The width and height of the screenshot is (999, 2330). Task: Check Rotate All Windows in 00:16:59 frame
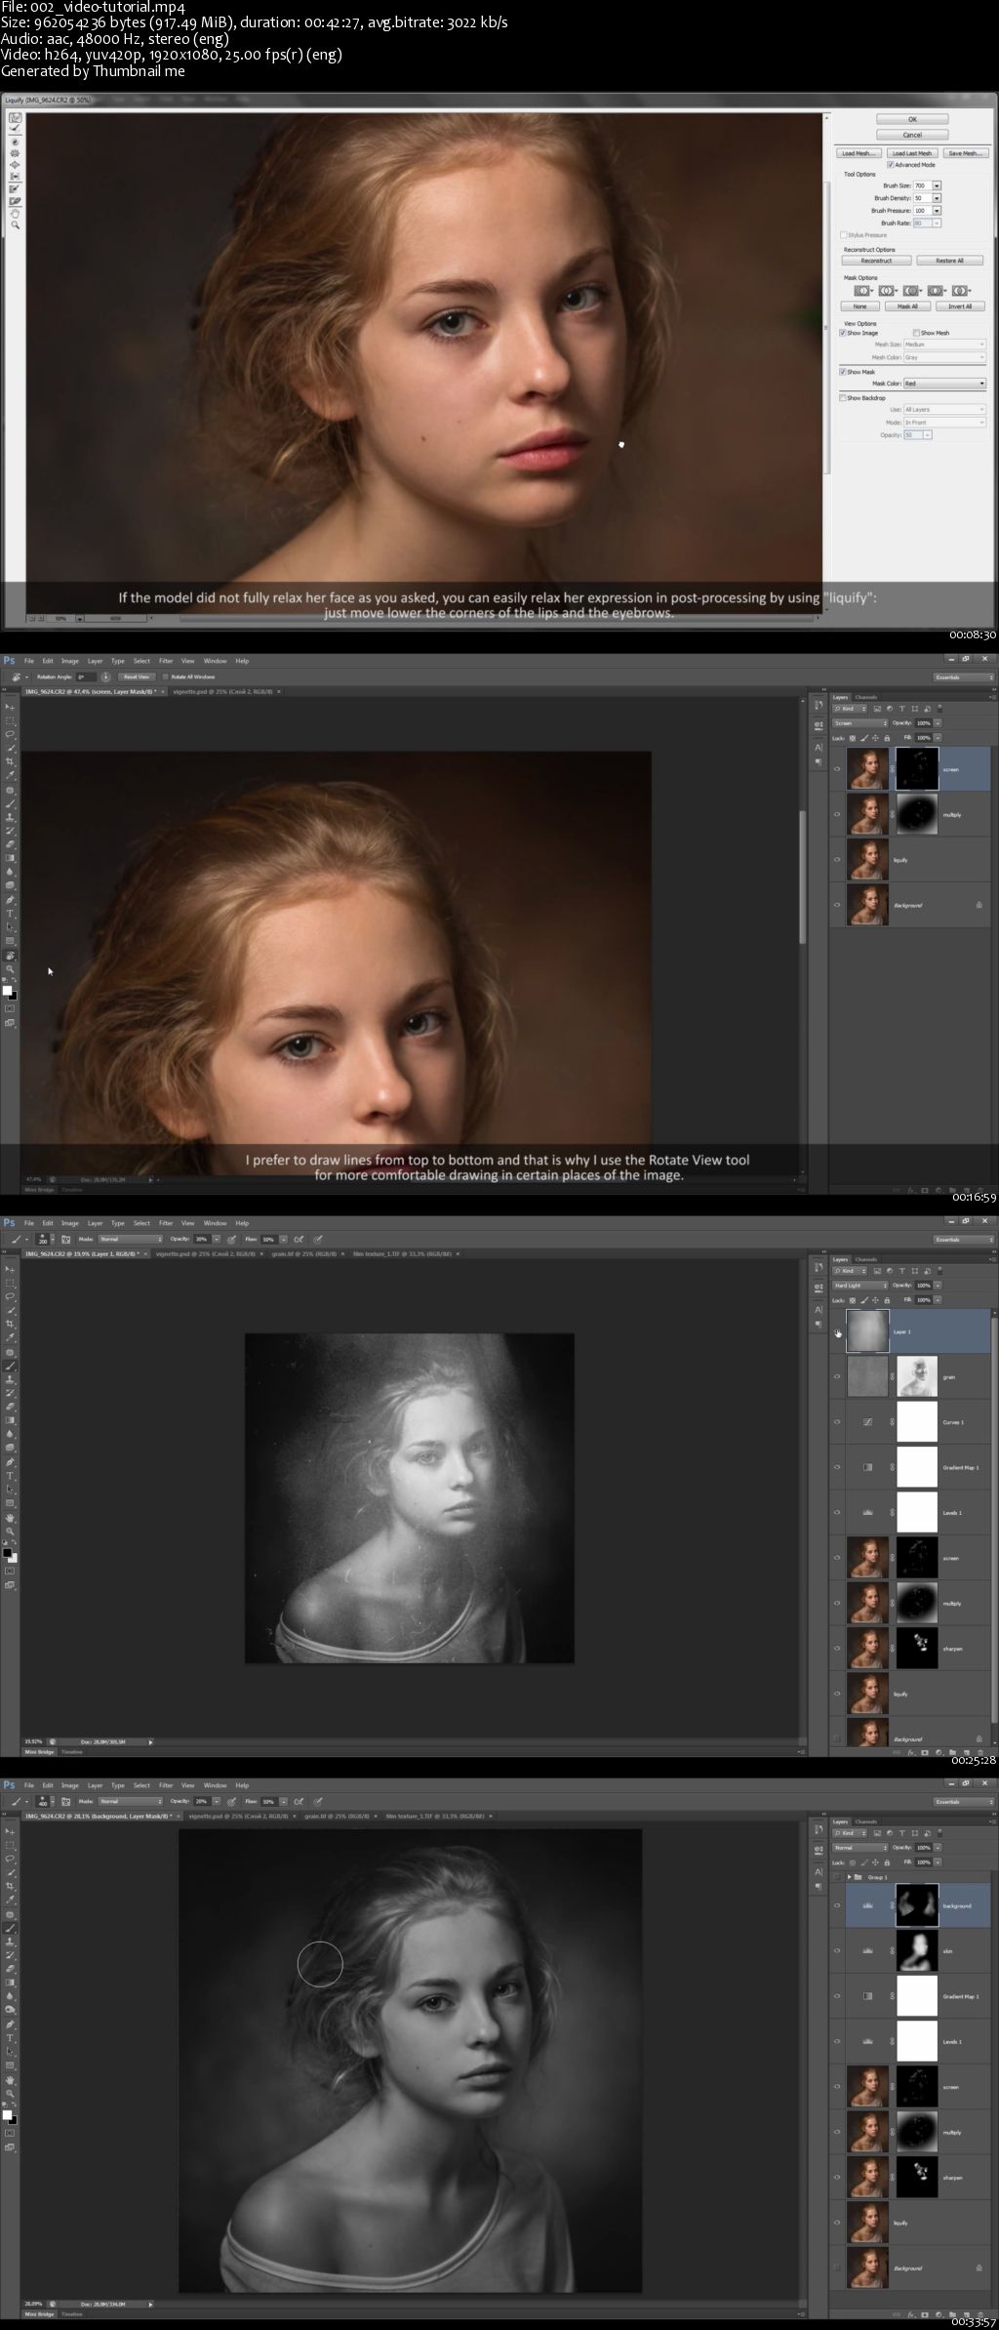(x=165, y=676)
